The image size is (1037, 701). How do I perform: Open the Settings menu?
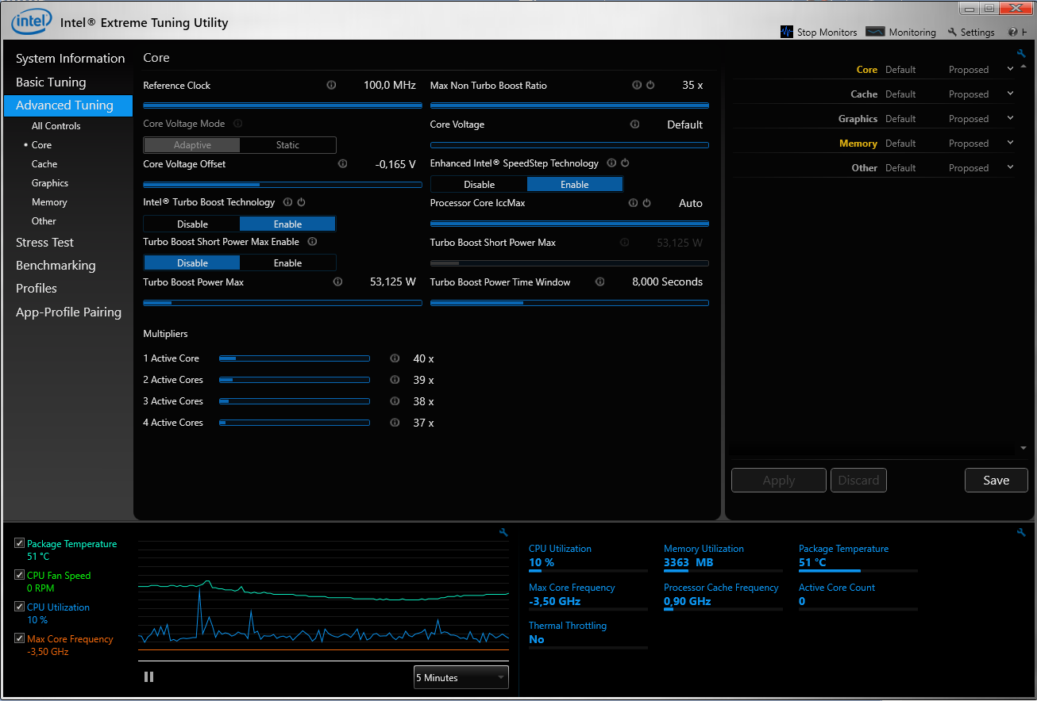971,33
